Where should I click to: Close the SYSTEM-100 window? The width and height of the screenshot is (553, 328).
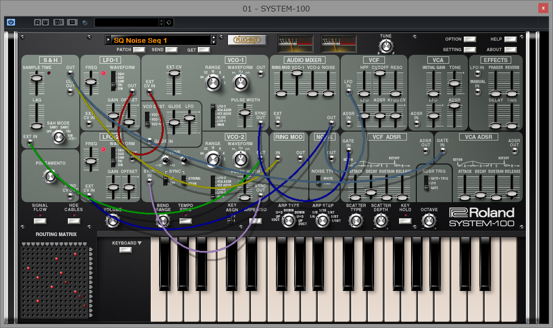pyautogui.click(x=543, y=8)
